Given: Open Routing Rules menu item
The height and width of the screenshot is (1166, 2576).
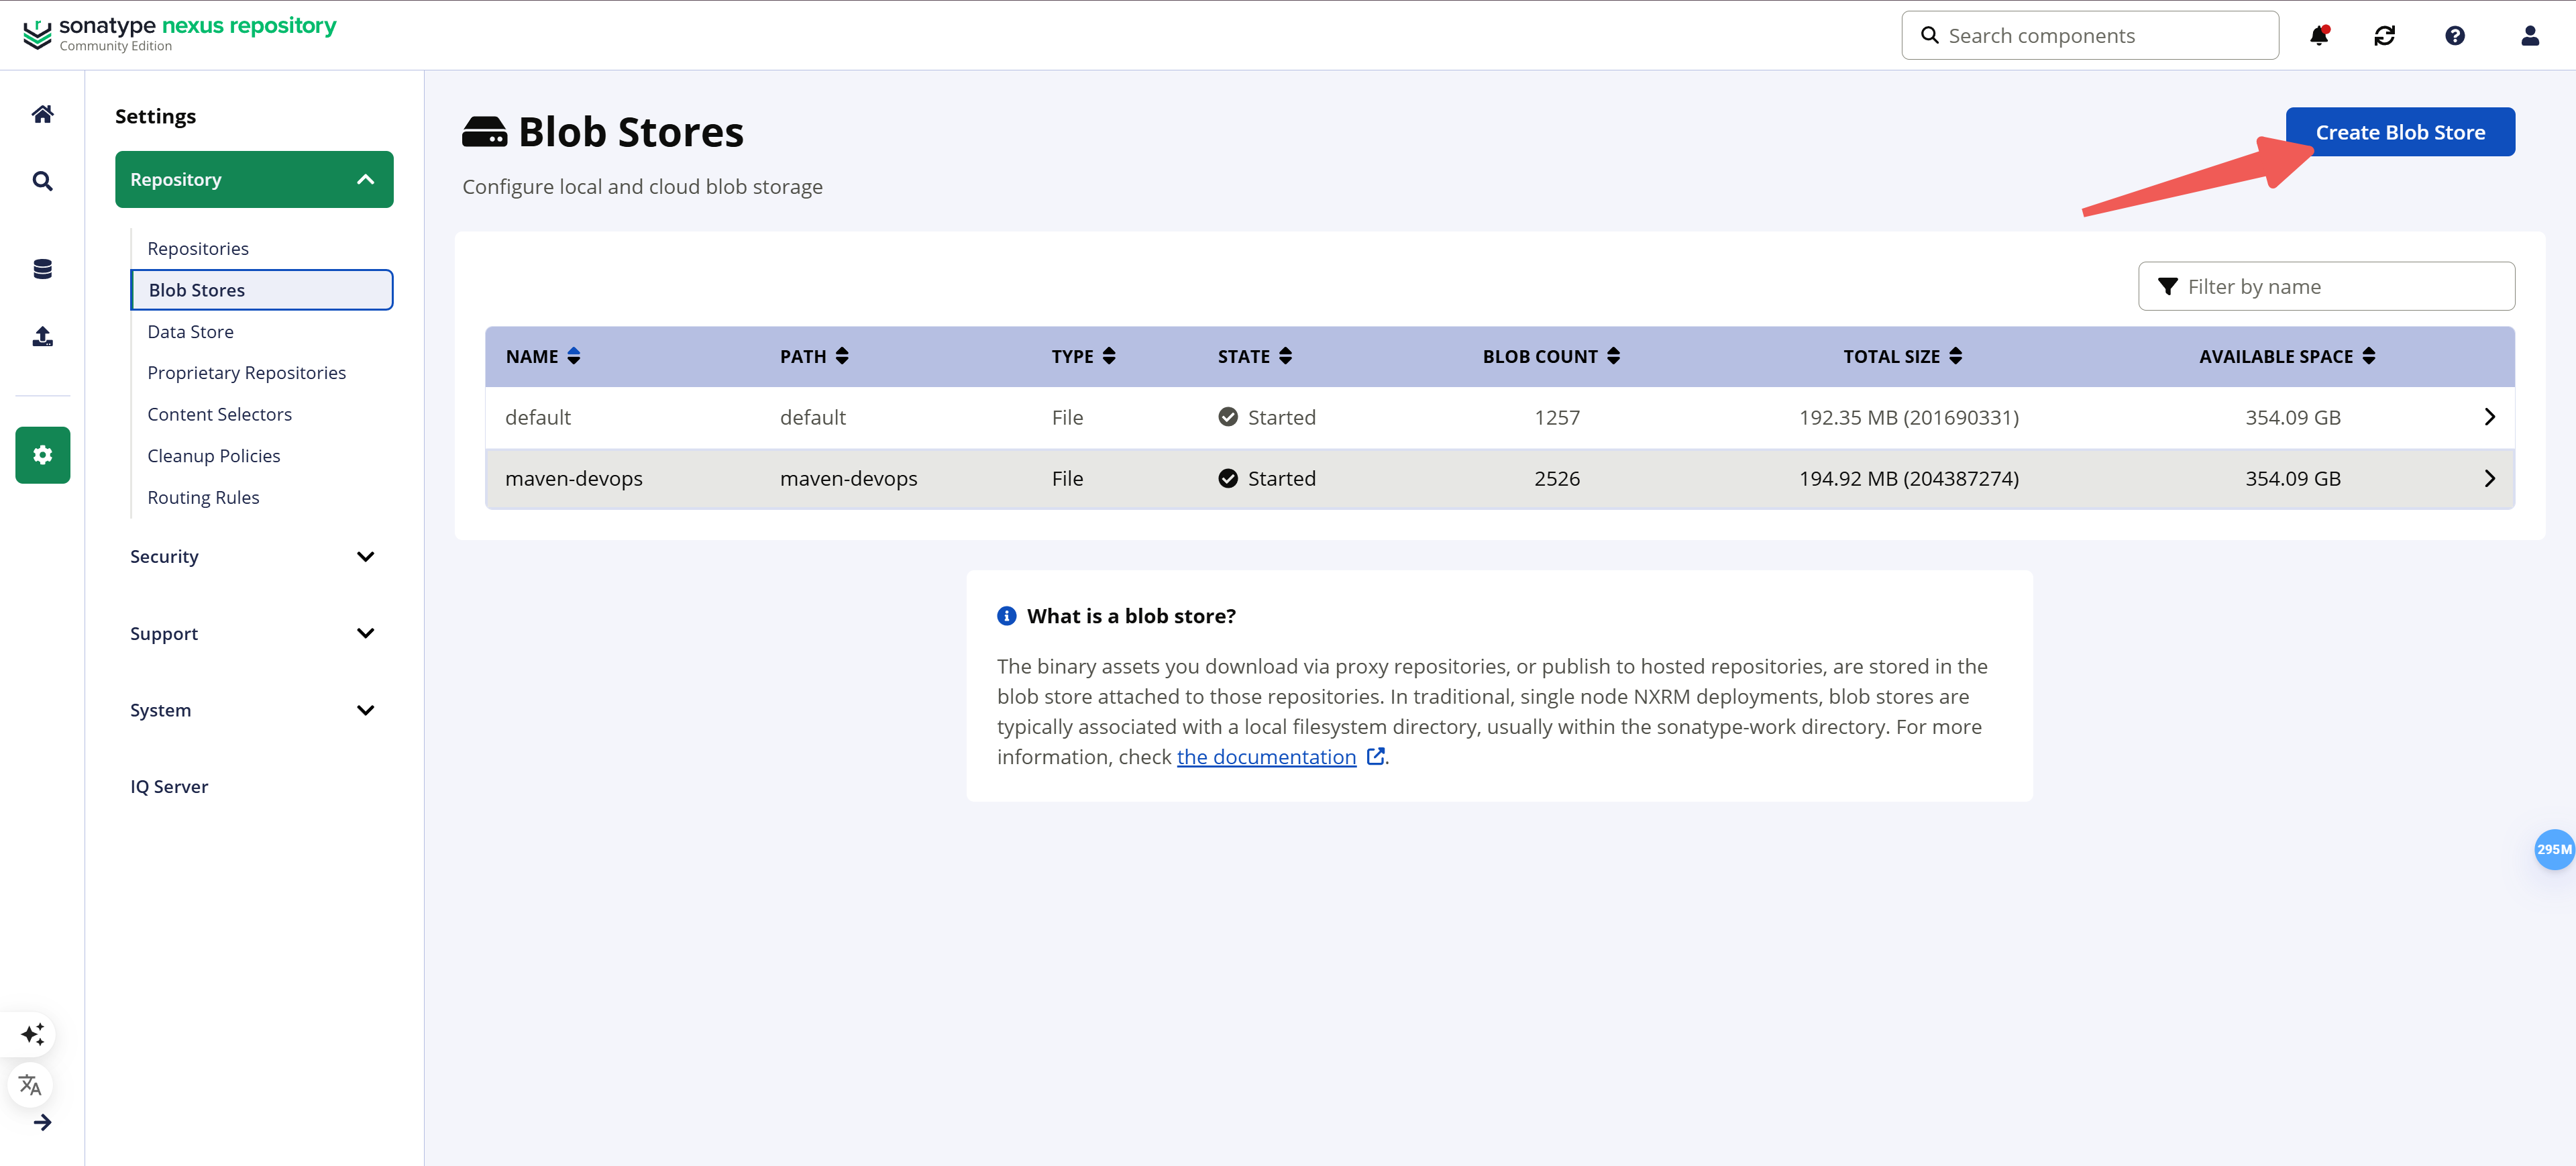Looking at the screenshot, I should click(x=203, y=497).
